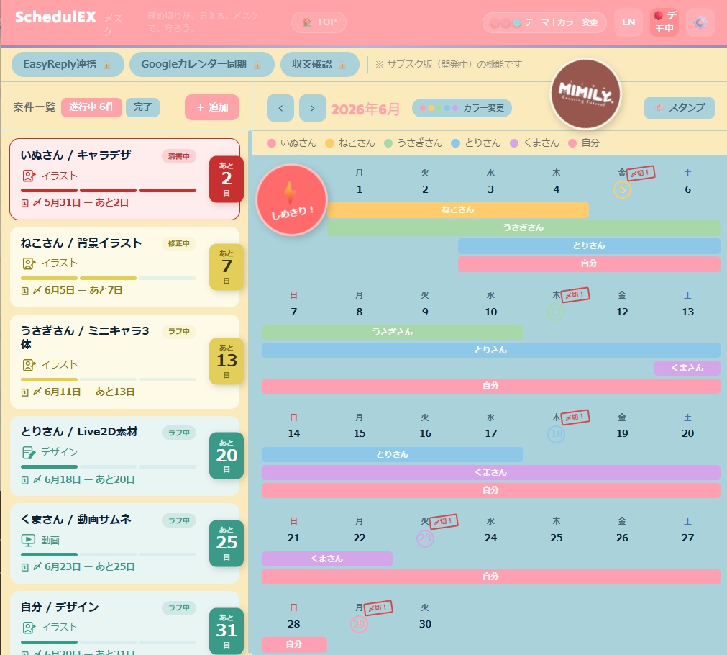Open the とりさん / Live2D素材 card

124,456
